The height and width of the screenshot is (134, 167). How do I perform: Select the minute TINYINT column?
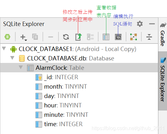(x=62, y=115)
